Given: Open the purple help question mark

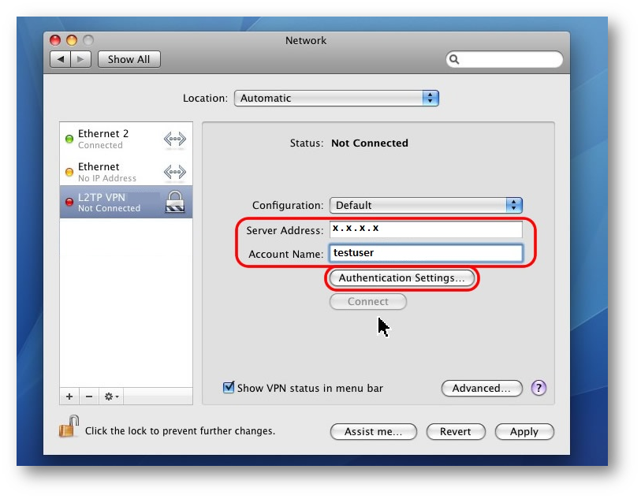Looking at the screenshot, I should [x=539, y=388].
